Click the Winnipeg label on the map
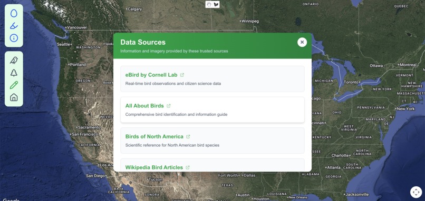 pos(249,21)
